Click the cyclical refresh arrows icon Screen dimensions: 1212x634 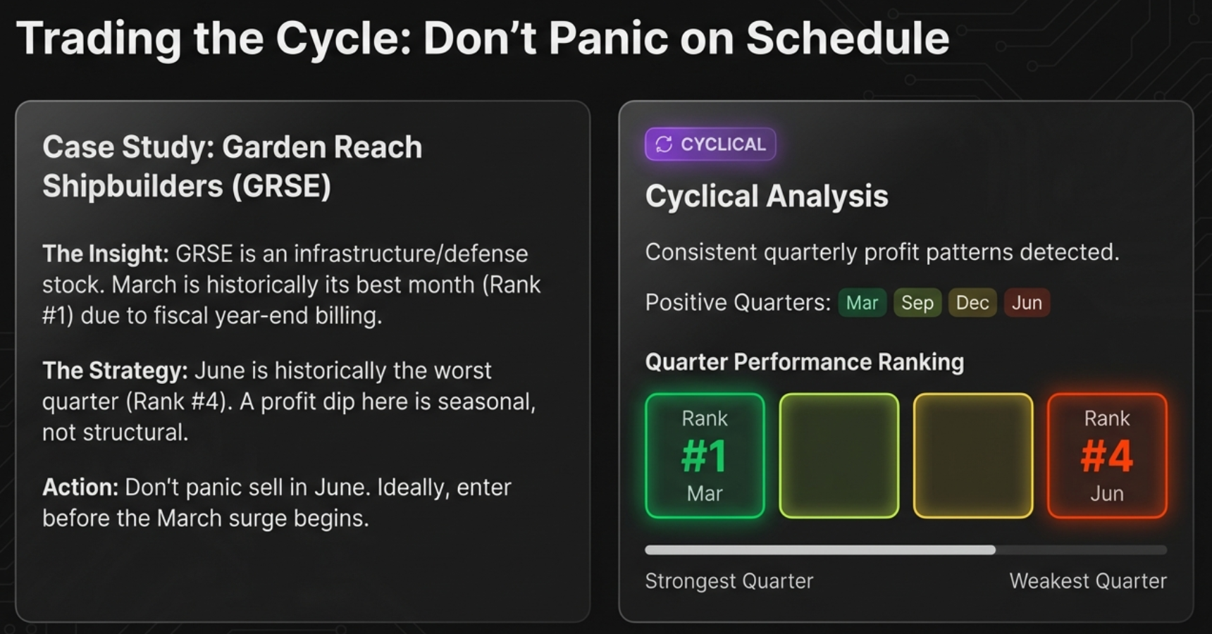(664, 144)
